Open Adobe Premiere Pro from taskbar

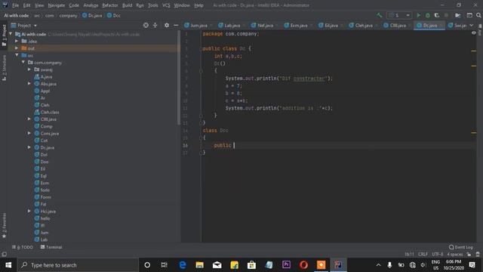[x=286, y=265]
